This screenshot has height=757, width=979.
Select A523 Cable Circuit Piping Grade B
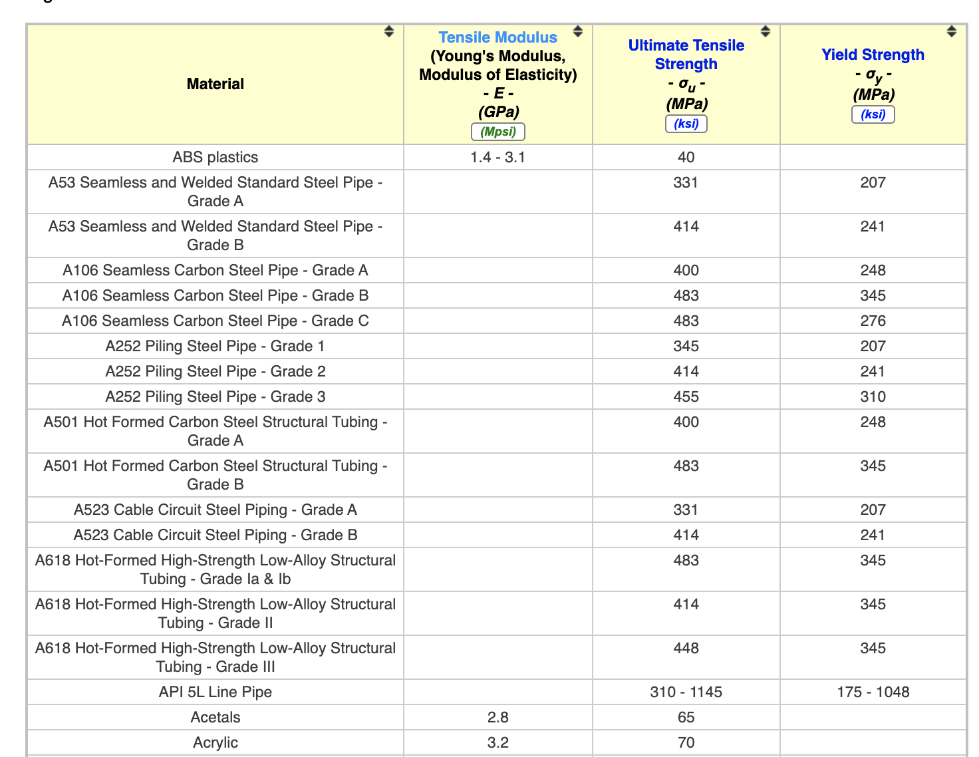(215, 535)
